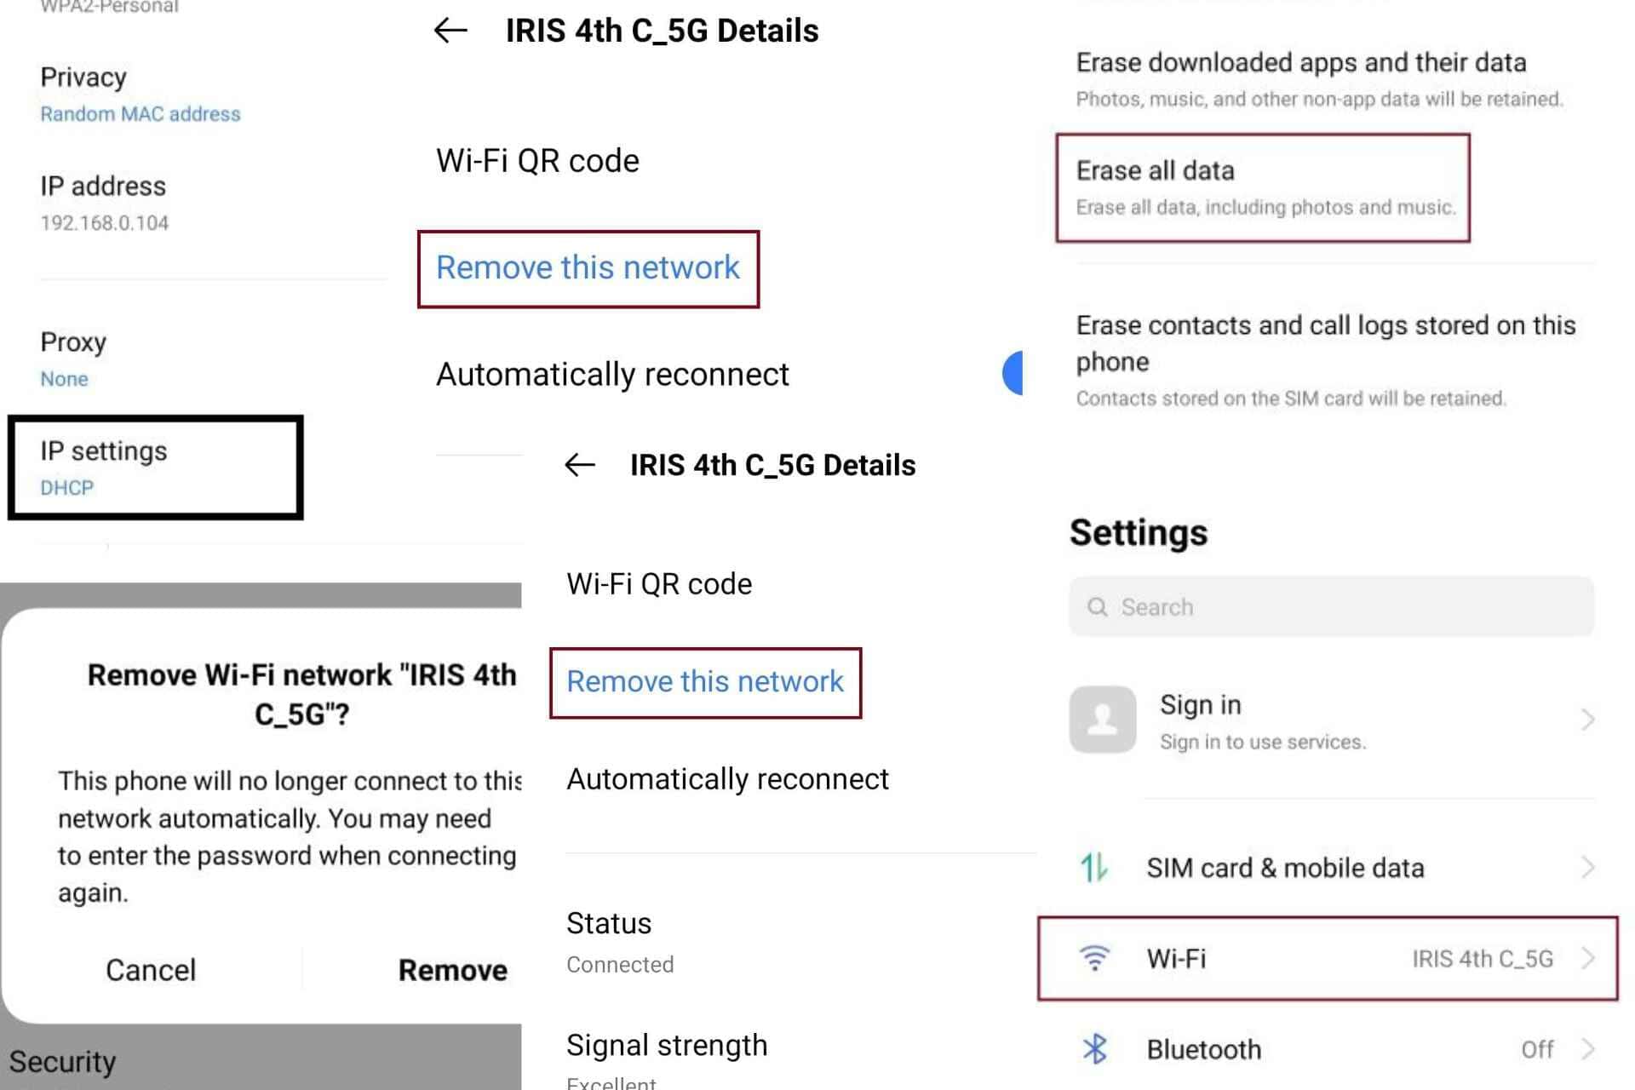Tap the search magnifier icon

[1099, 607]
